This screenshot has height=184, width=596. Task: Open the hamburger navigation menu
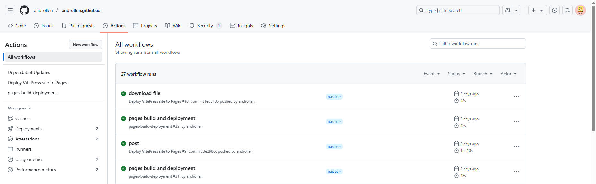tap(10, 10)
